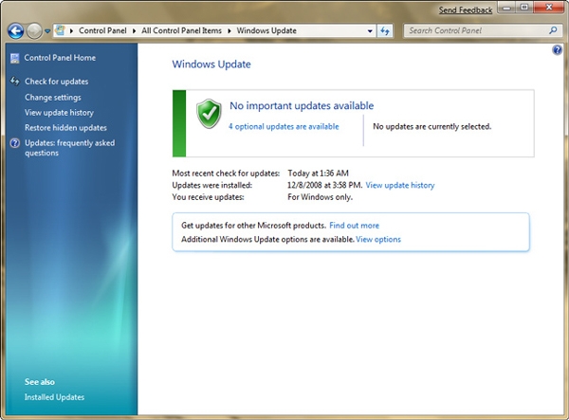The height and width of the screenshot is (420, 569).
Task: Open the blue Help question mark icon
Action: point(557,50)
